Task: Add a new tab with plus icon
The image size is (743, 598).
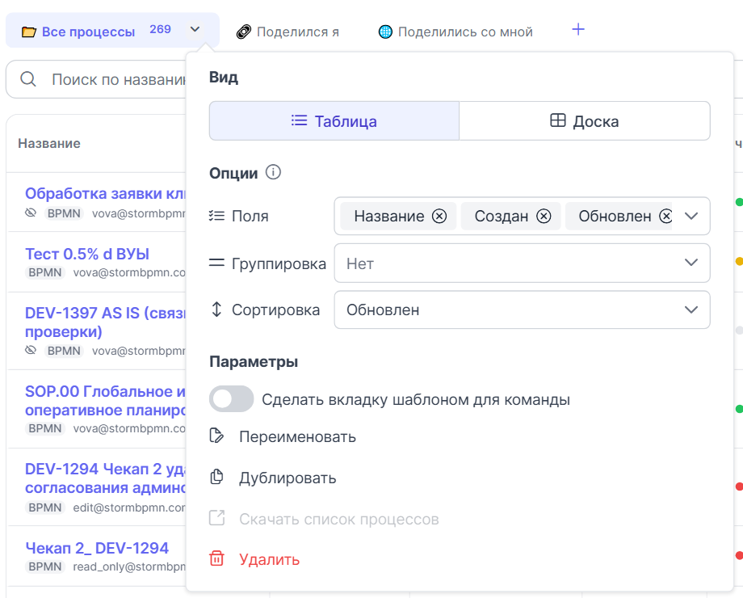Action: coord(578,29)
